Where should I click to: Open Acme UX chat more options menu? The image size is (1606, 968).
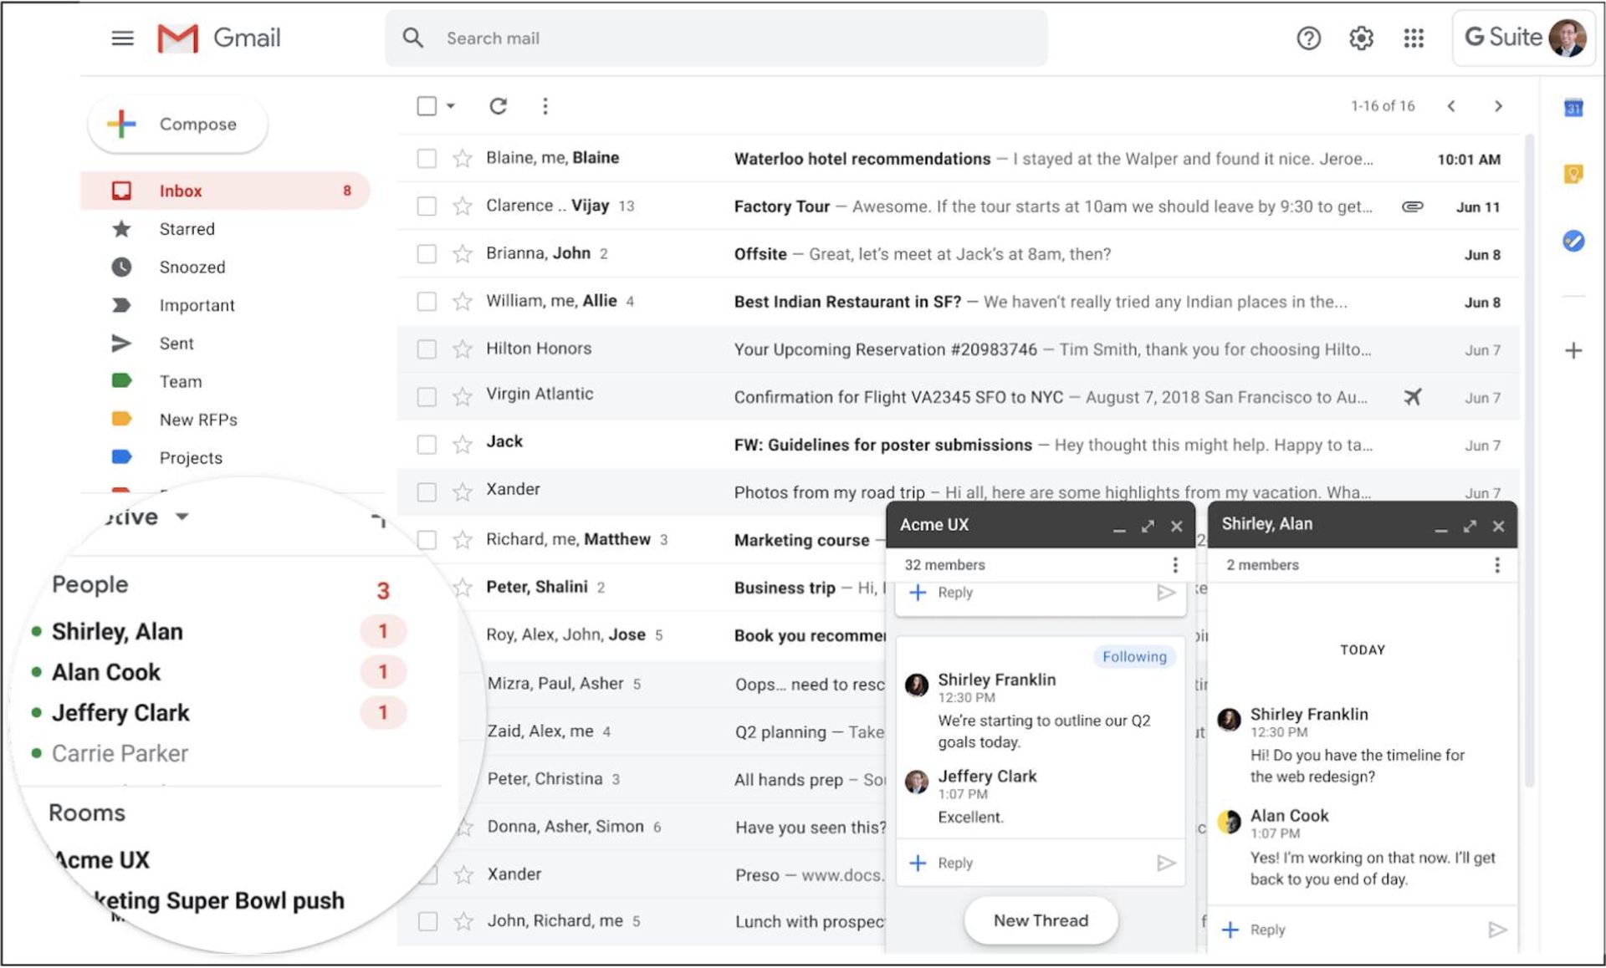1174,565
